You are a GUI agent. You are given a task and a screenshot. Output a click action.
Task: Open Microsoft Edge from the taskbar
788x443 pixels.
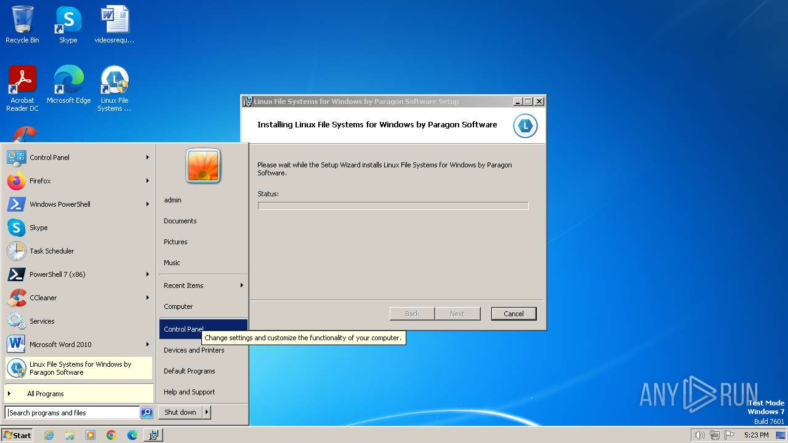click(x=132, y=435)
